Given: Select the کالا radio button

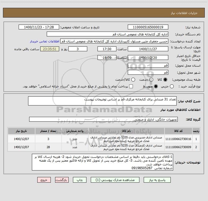Looking at the screenshot, I should click(x=165, y=80).
